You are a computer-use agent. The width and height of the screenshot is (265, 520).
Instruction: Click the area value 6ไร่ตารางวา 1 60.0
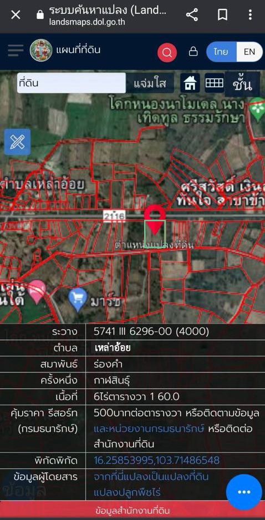(136, 396)
